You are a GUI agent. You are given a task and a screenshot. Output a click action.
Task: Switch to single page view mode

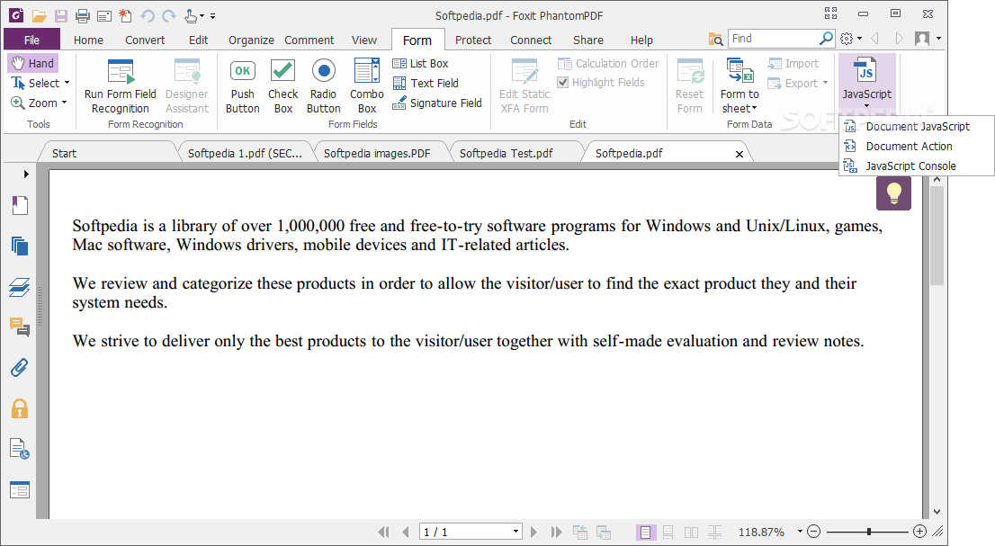645,532
